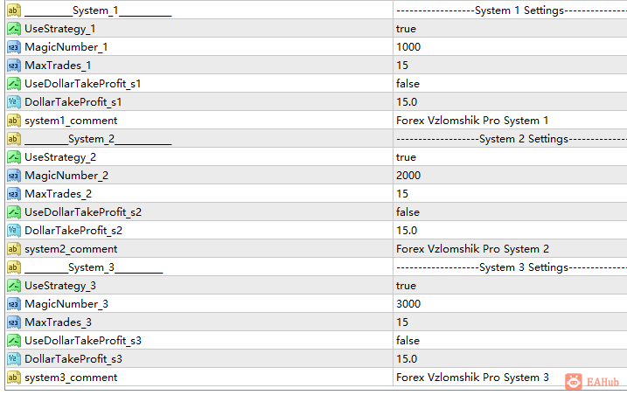
Task: Edit the DollarTakeProfit_s3 value 15.0
Action: pyautogui.click(x=407, y=359)
